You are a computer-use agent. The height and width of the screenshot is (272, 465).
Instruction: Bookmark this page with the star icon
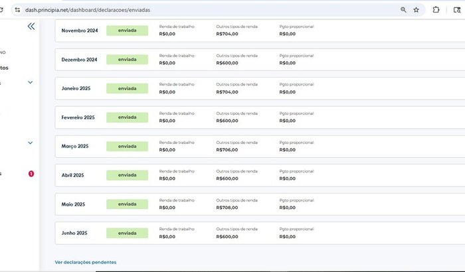[x=417, y=10]
